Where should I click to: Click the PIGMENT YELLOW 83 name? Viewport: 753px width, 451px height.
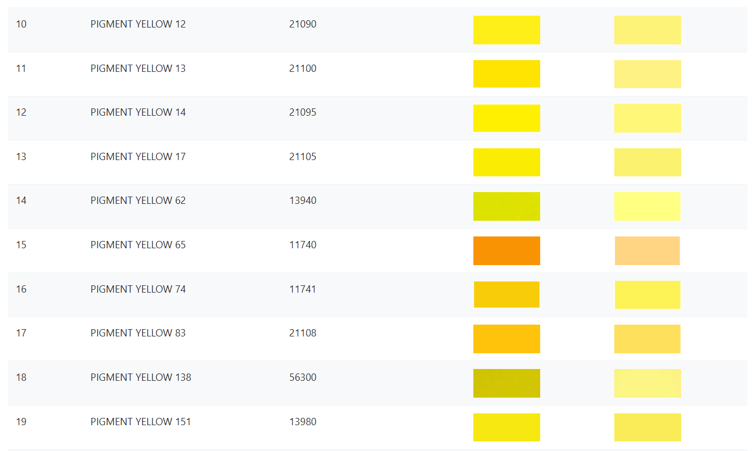[138, 333]
